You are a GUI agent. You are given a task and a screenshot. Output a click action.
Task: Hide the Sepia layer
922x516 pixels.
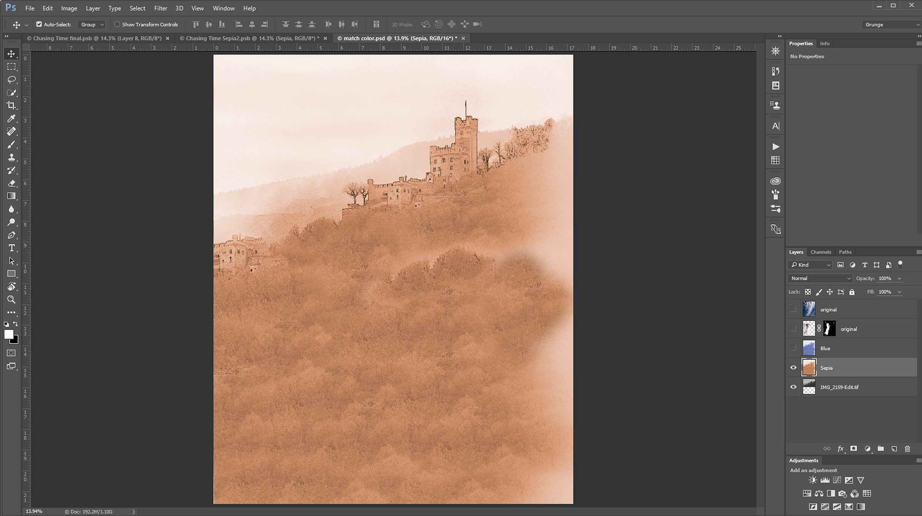click(x=793, y=368)
